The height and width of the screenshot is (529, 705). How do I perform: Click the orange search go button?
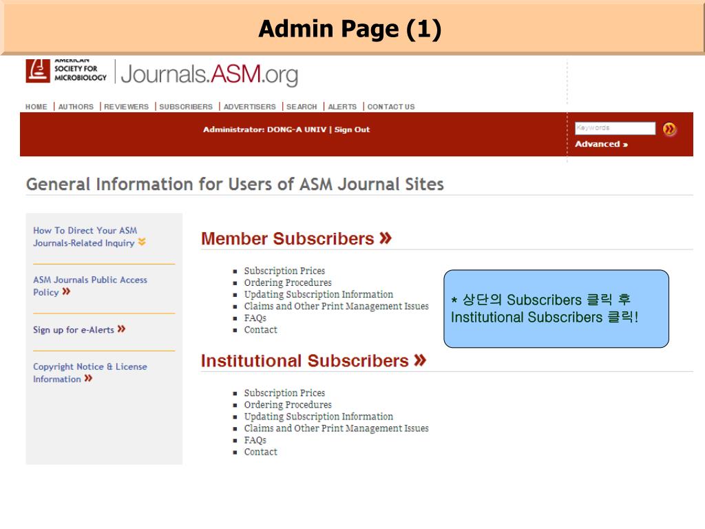point(669,129)
